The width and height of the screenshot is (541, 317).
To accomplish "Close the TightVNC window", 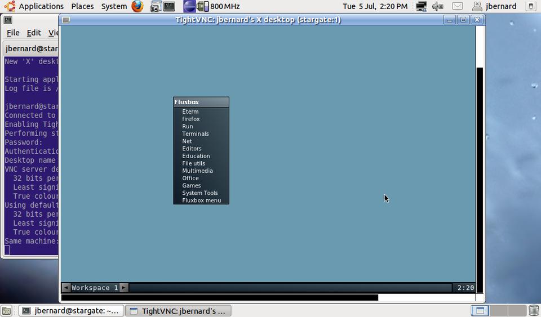I will pyautogui.click(x=477, y=20).
